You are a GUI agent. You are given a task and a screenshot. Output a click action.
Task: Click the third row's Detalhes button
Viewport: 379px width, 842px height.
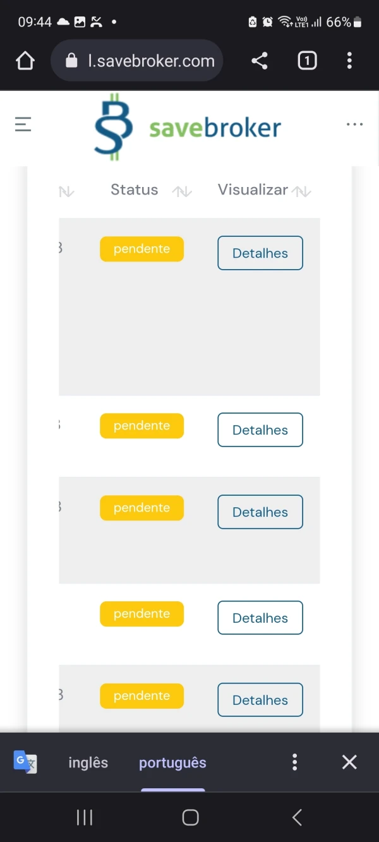260,512
